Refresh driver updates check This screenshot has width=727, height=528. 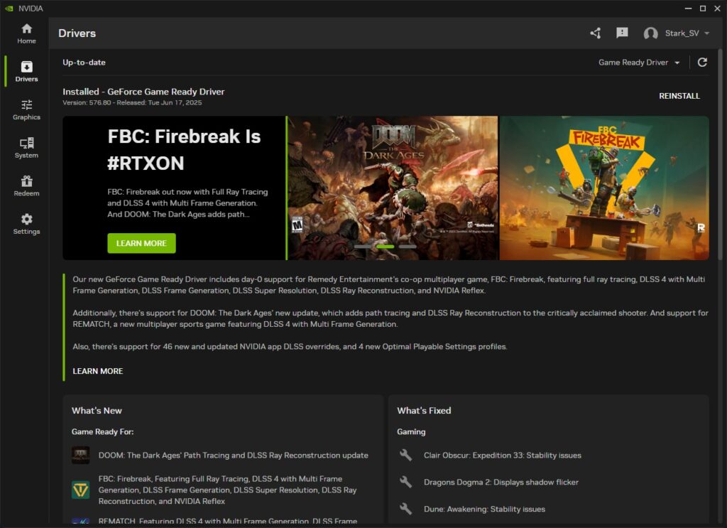[702, 62]
